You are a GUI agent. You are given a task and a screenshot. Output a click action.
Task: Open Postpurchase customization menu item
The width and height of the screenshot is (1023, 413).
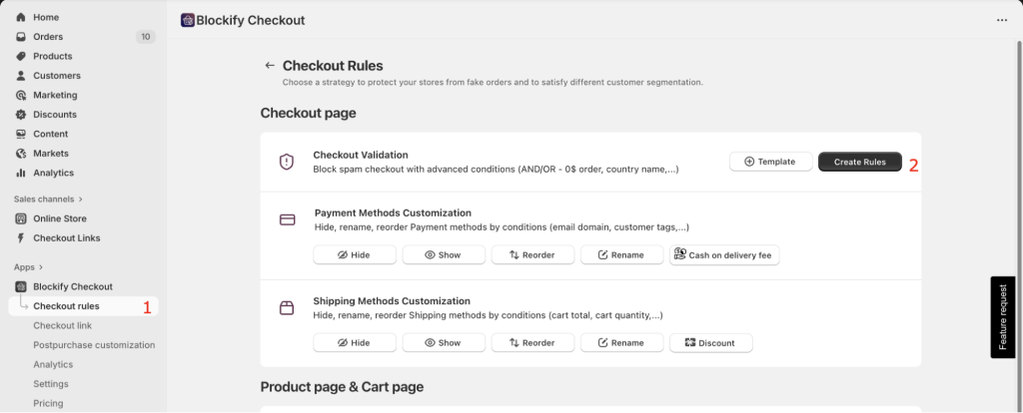coord(94,345)
